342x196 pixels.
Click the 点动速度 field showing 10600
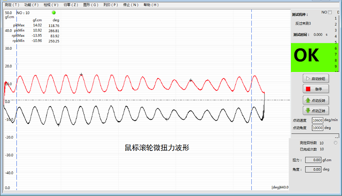[x=317, y=120]
